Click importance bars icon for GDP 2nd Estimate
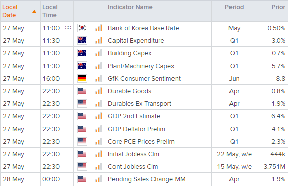The image size is (288, 186). (99, 116)
